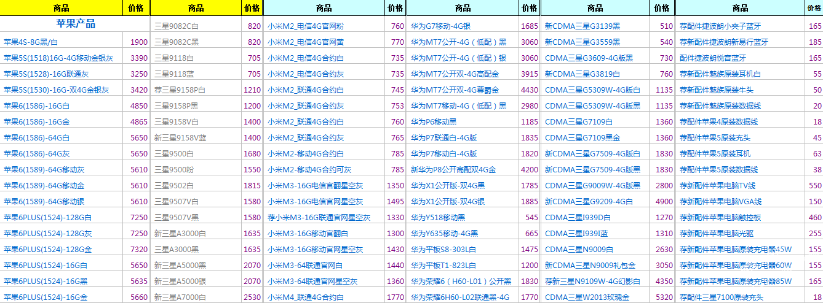Click the 苹果产品 section heading

pyautogui.click(x=75, y=24)
